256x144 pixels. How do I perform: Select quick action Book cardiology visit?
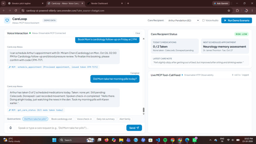click(62, 119)
